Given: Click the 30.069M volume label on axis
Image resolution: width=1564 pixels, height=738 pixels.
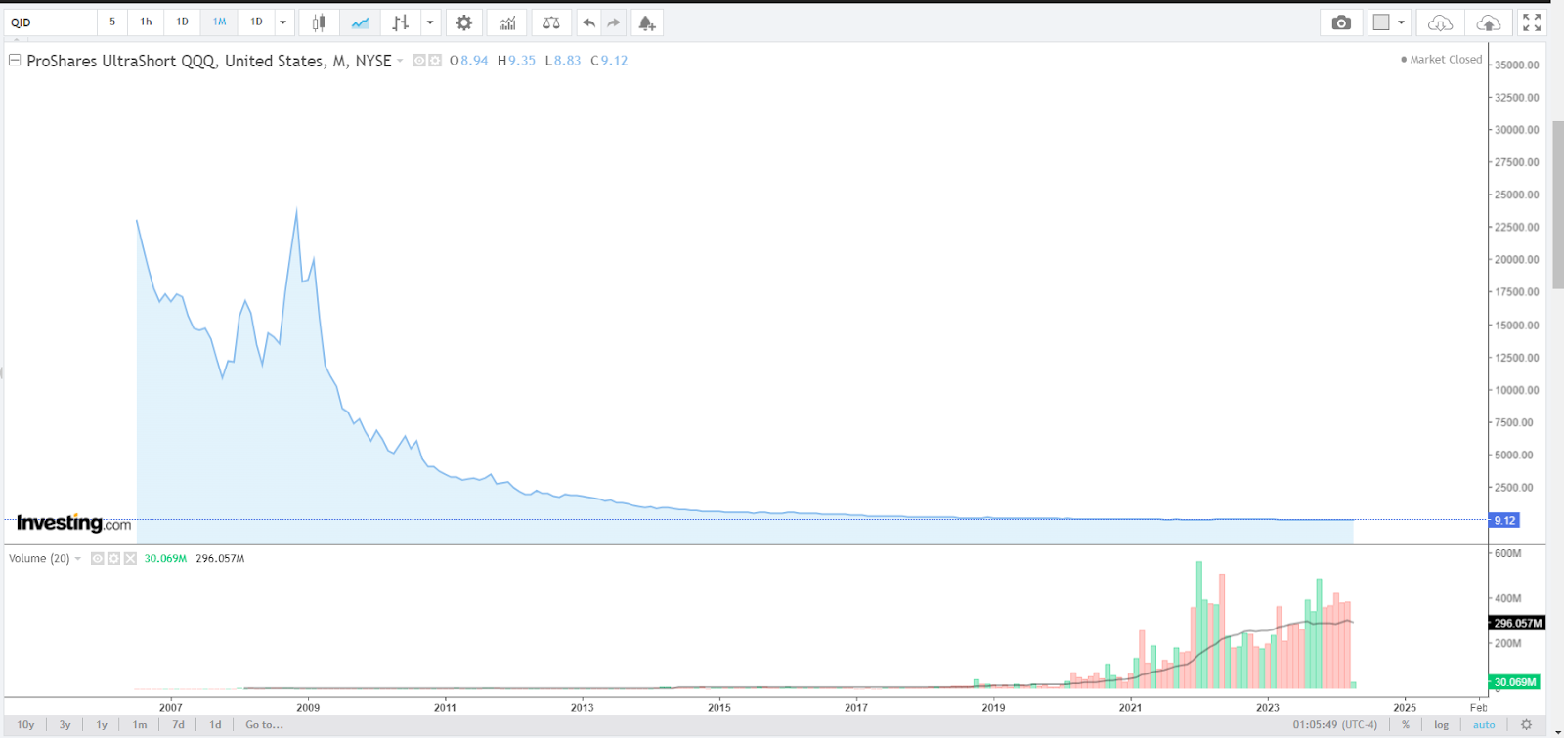Looking at the screenshot, I should pyautogui.click(x=1515, y=682).
